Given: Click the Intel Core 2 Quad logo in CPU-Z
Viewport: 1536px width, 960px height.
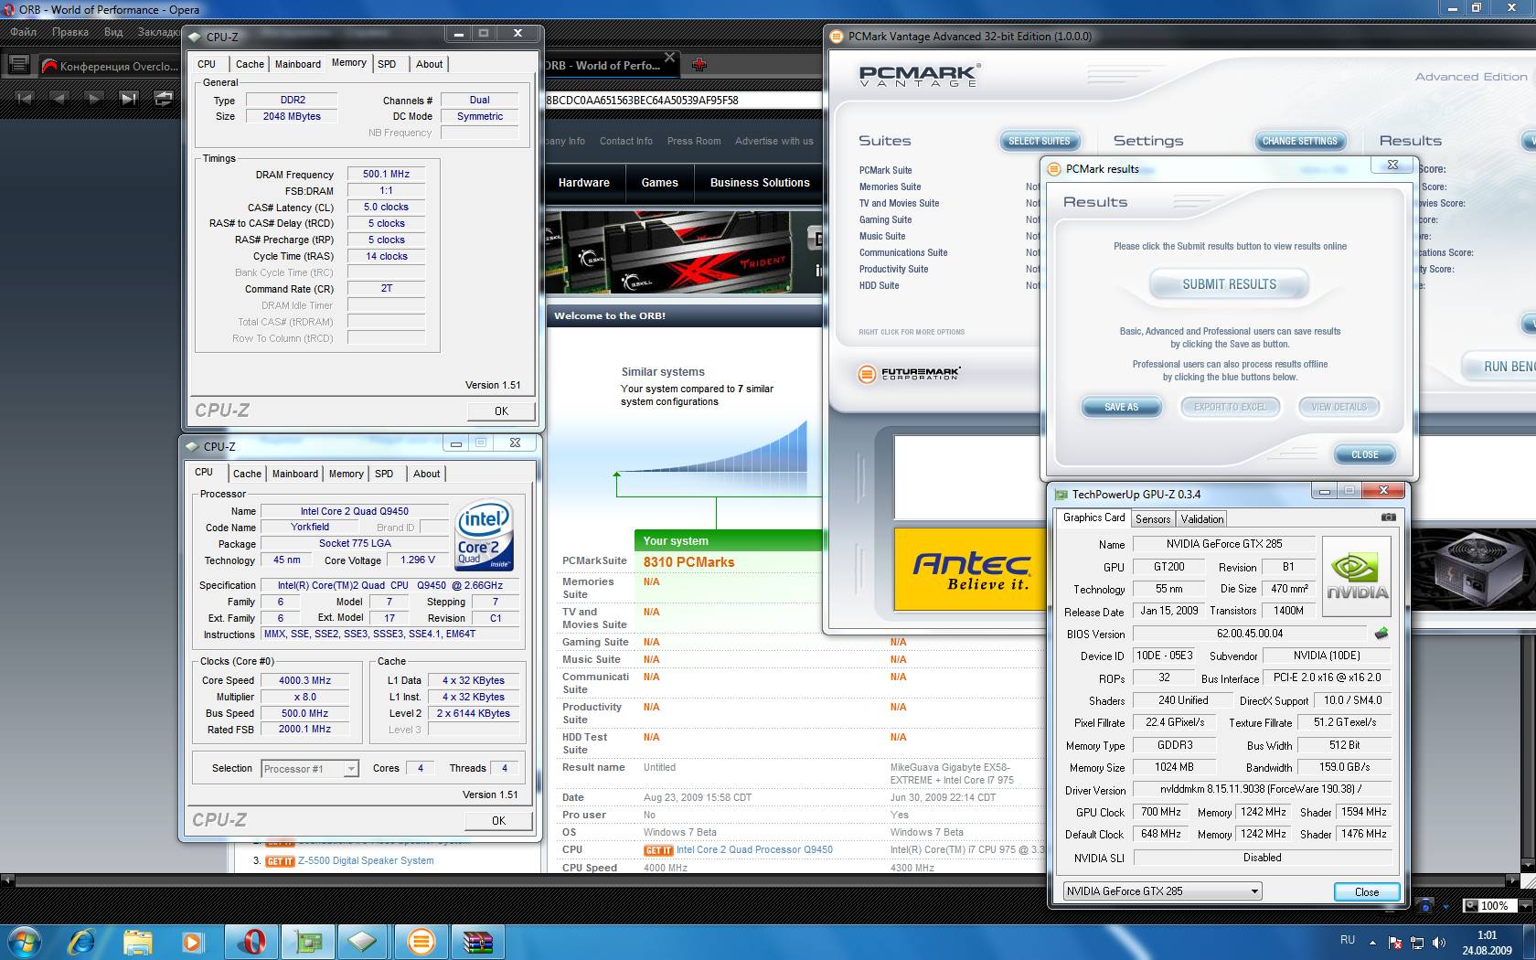Looking at the screenshot, I should [x=485, y=535].
